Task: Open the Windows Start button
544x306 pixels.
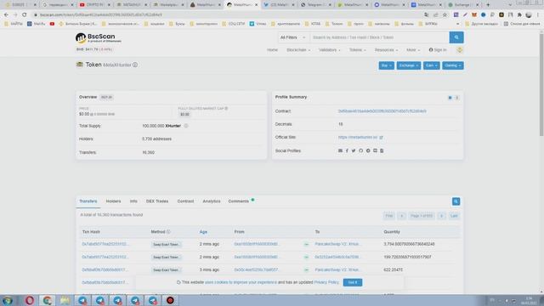Action: coord(8,300)
